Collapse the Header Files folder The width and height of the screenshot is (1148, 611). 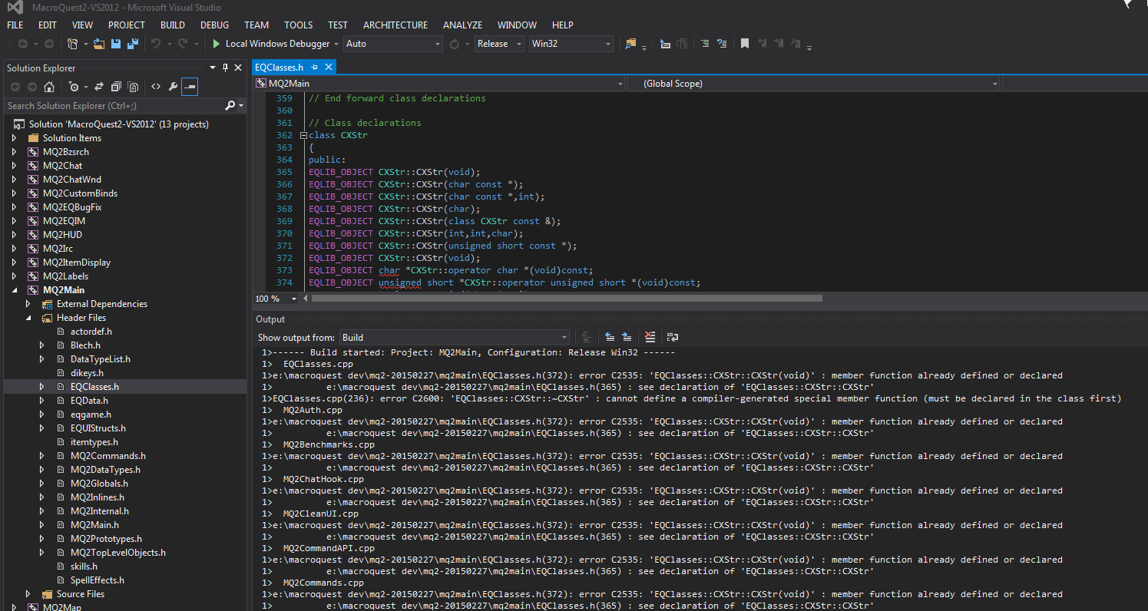[28, 318]
